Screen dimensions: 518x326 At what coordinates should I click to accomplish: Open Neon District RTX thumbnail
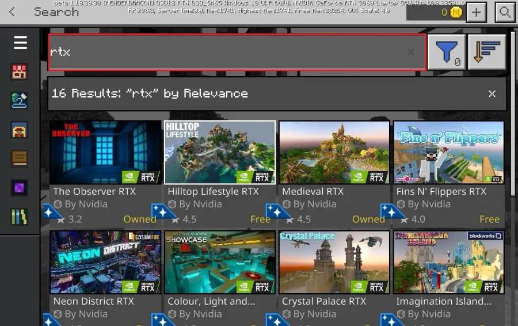(105, 262)
